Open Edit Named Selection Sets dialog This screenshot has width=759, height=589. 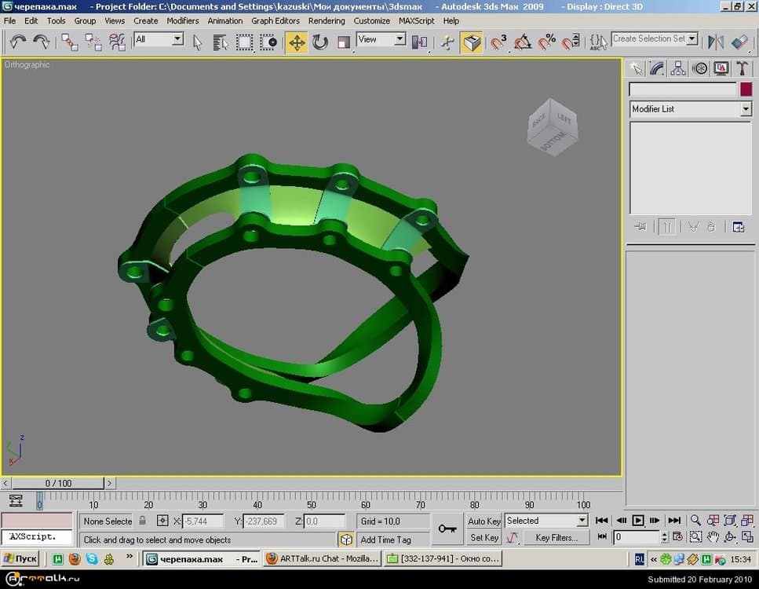[598, 42]
